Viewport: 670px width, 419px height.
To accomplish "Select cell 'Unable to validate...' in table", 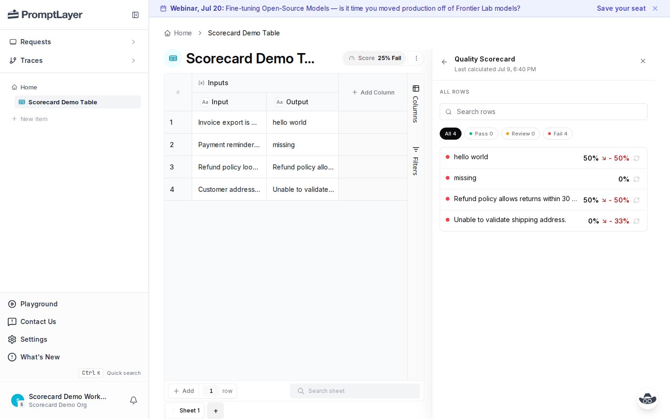I will tap(302, 189).
